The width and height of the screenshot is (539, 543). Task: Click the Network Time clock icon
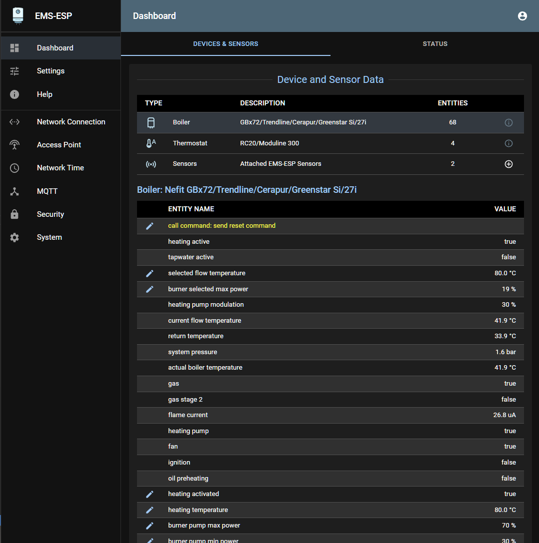[x=14, y=167]
